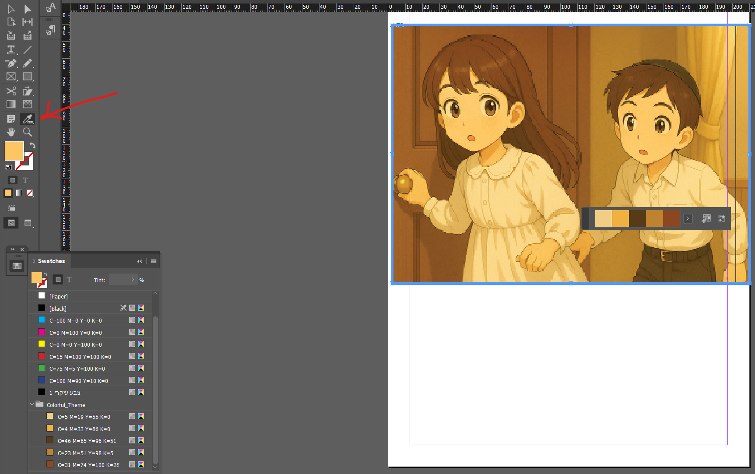Open the Tint percentage dropdown arrow

(x=133, y=280)
